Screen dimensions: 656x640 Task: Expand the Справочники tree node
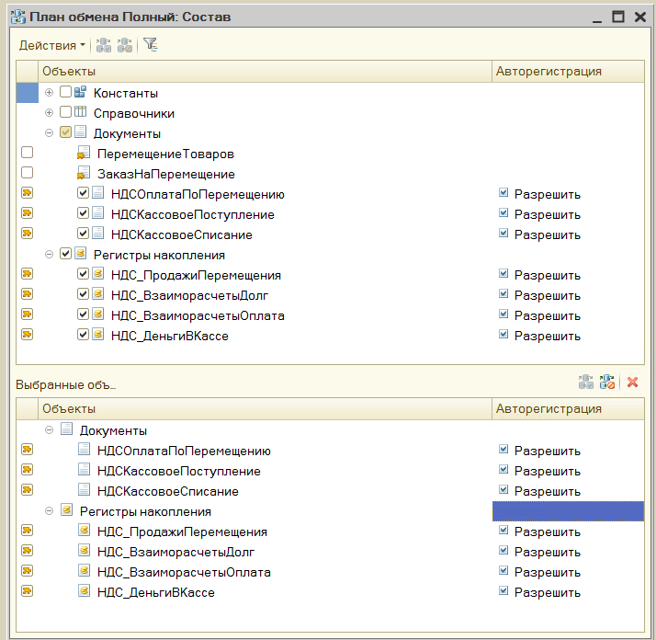pos(49,113)
